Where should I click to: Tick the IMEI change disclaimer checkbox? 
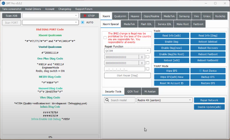point(105,38)
